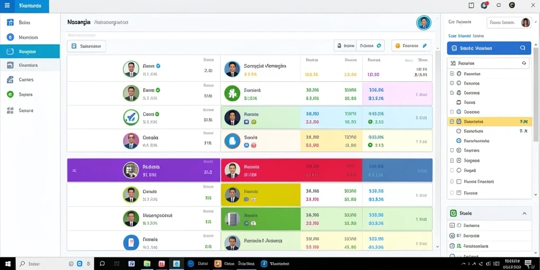
Task: Click the button with list icon above table
Action: tap(86, 46)
